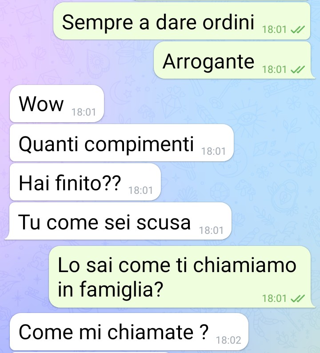Tap the 18:01 timestamp on 'Wow'

click(84, 112)
